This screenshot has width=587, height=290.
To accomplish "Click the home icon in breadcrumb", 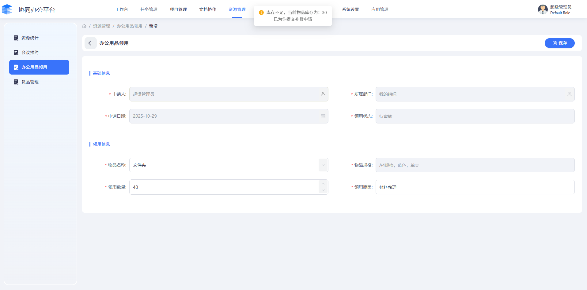I will click(84, 26).
